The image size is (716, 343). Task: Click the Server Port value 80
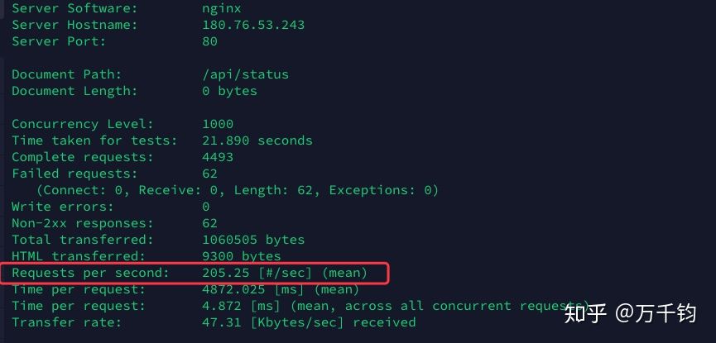click(209, 41)
